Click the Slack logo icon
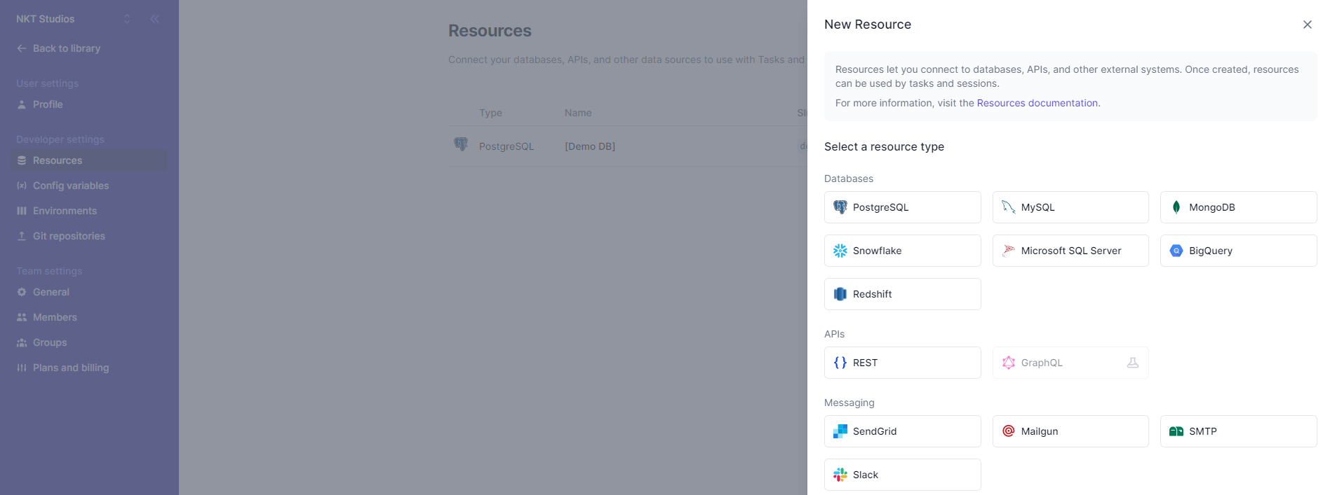 [840, 475]
